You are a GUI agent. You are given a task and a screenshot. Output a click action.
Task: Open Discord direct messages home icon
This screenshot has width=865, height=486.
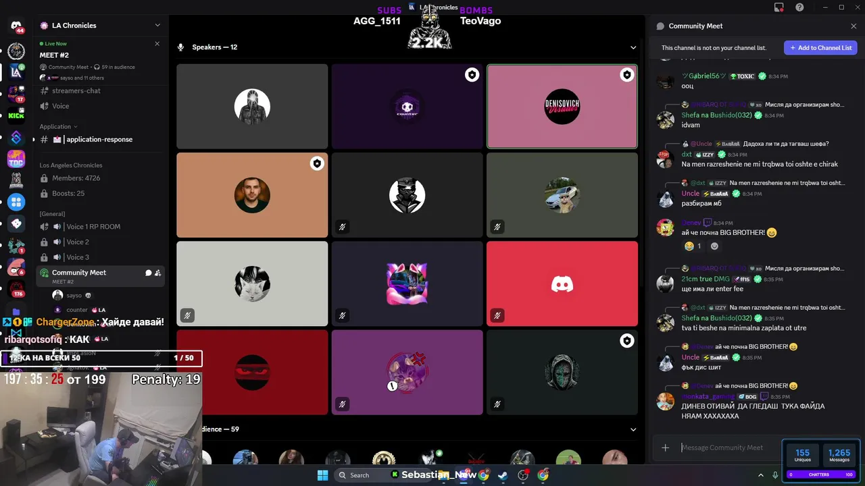(x=16, y=26)
